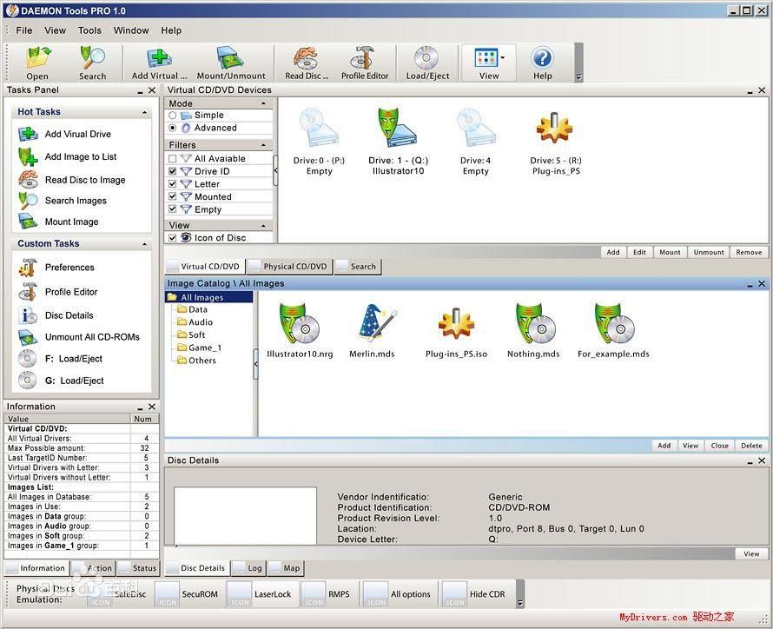Uncheck the Drive ID filter checkbox
Screen dimensions: 773x629
click(x=173, y=172)
